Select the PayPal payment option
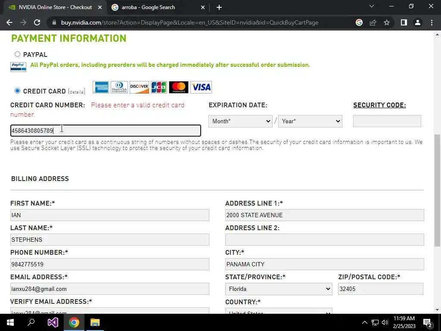The height and width of the screenshot is (331, 441). [17, 54]
